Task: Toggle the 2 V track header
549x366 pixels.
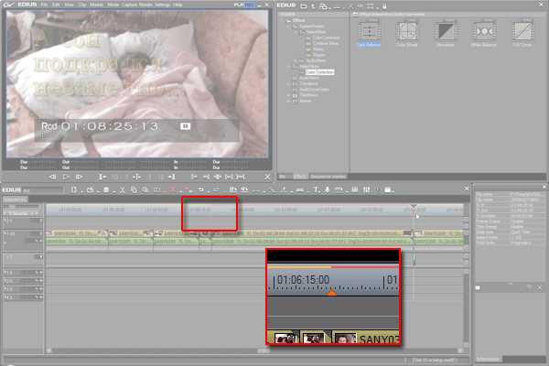Action: pyautogui.click(x=23, y=221)
